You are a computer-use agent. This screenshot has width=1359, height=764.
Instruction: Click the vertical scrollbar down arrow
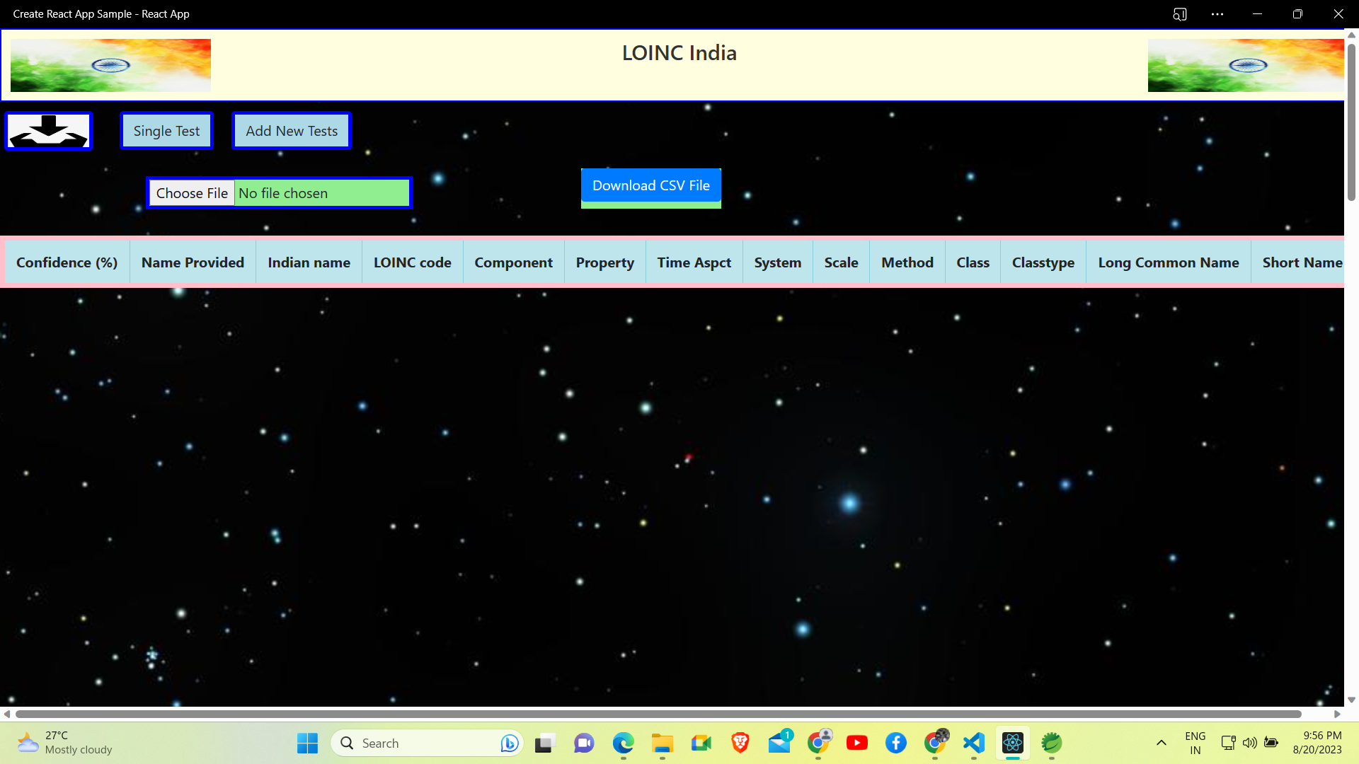click(x=1351, y=700)
